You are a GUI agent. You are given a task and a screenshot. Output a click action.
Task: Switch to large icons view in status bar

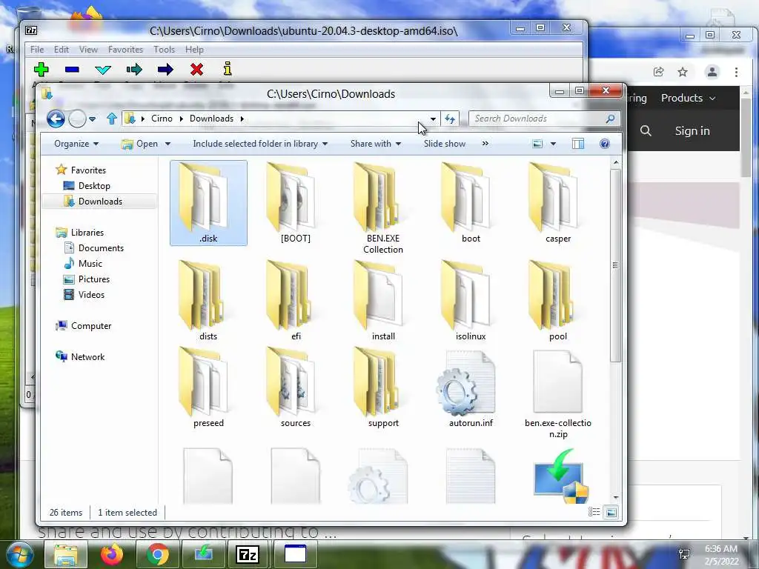[x=611, y=513]
